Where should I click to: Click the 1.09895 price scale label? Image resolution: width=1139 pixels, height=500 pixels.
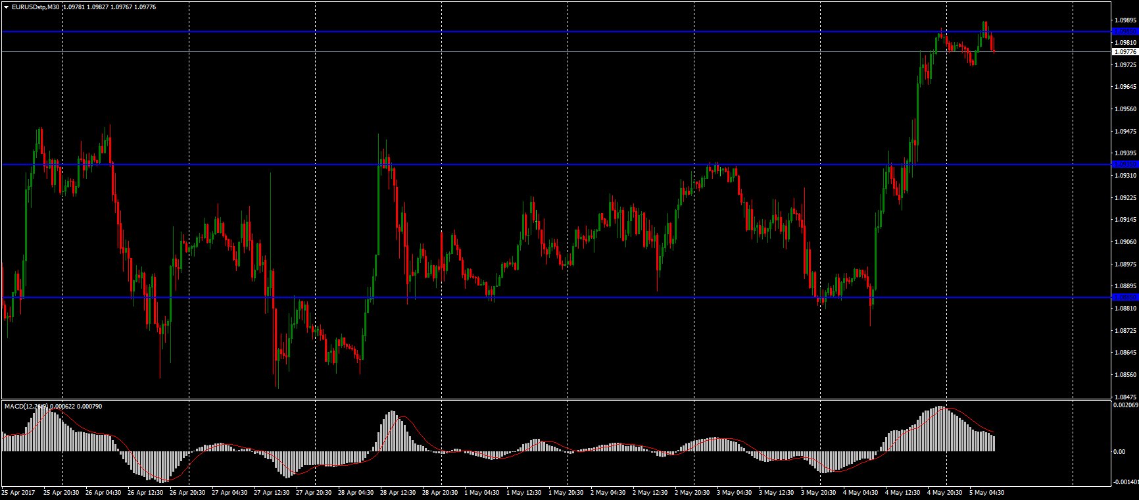tap(1126, 20)
